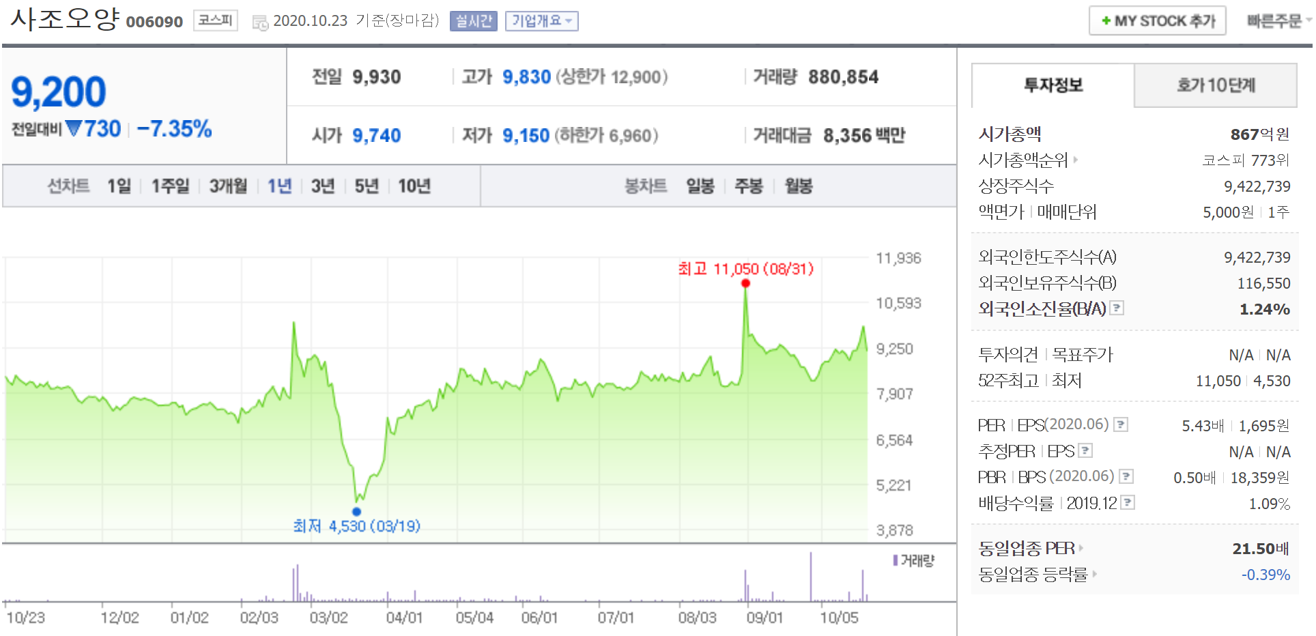Expand the 시가총액순위 arrow link
Screen dimensions: 1316x636
pyautogui.click(x=1075, y=160)
